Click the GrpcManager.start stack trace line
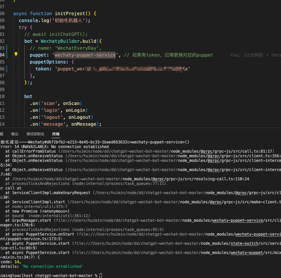The image size is (281, 278). (x=143, y=220)
